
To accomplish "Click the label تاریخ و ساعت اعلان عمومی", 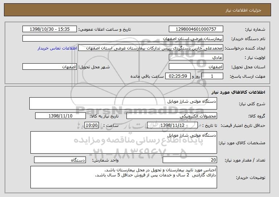I will (105, 29).
